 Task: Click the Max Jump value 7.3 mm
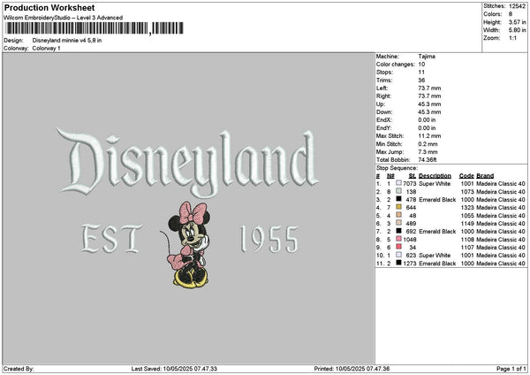[x=428, y=151]
